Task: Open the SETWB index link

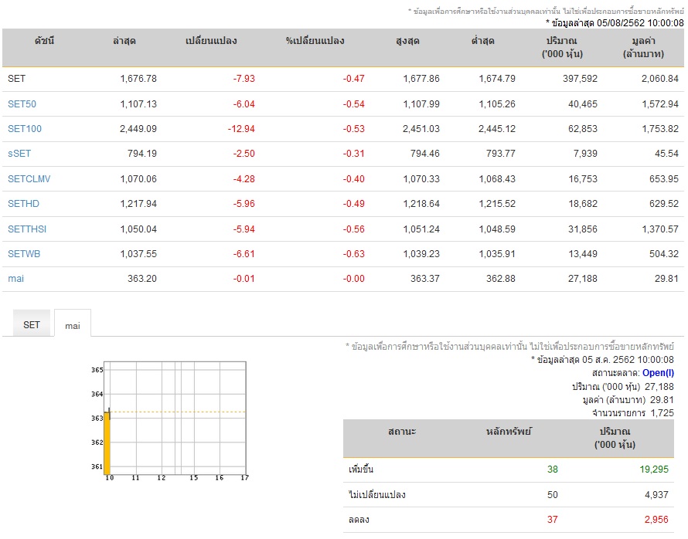Action: [24, 254]
